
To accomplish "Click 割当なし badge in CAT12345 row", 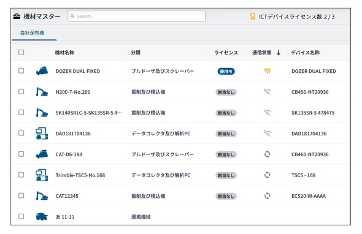I will 226,196.
